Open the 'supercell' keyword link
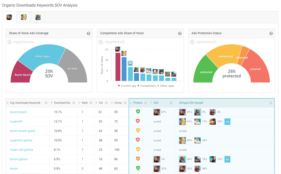 (x=16, y=121)
